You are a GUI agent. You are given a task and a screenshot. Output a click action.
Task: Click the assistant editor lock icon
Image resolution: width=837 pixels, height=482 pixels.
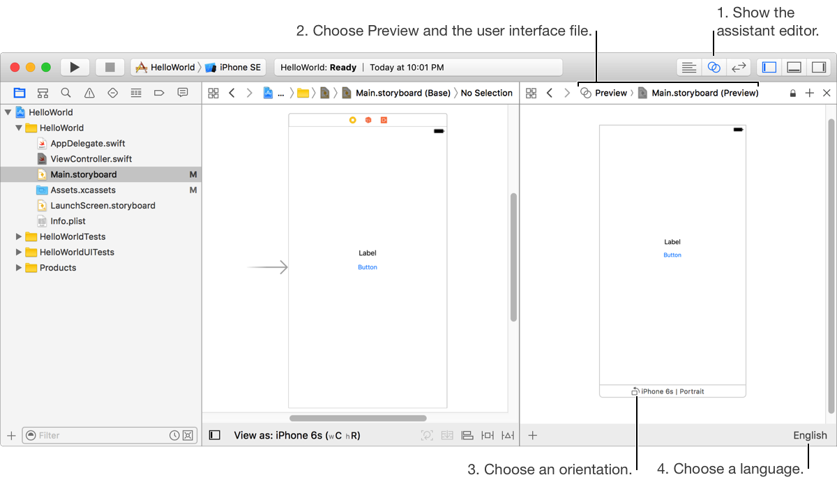pos(792,93)
